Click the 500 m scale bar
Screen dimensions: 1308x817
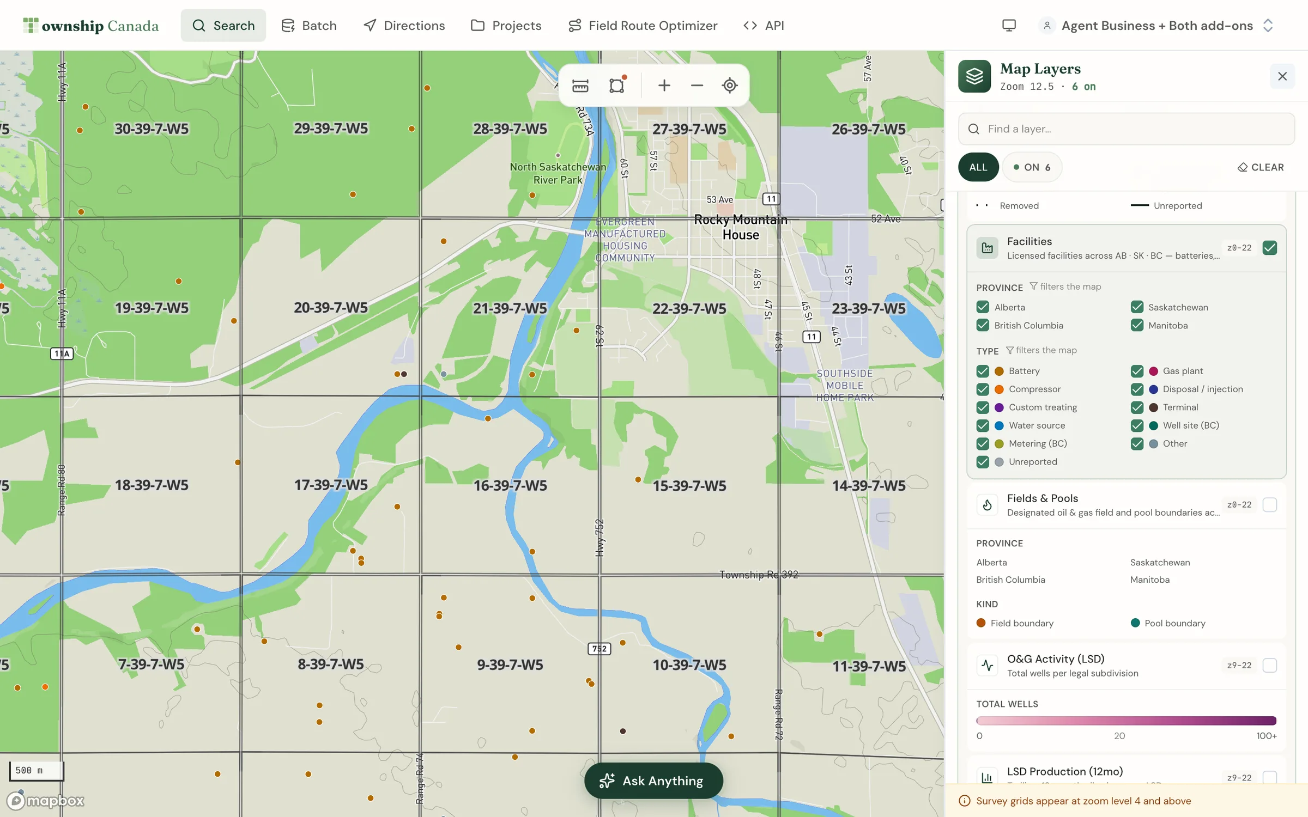coord(37,771)
